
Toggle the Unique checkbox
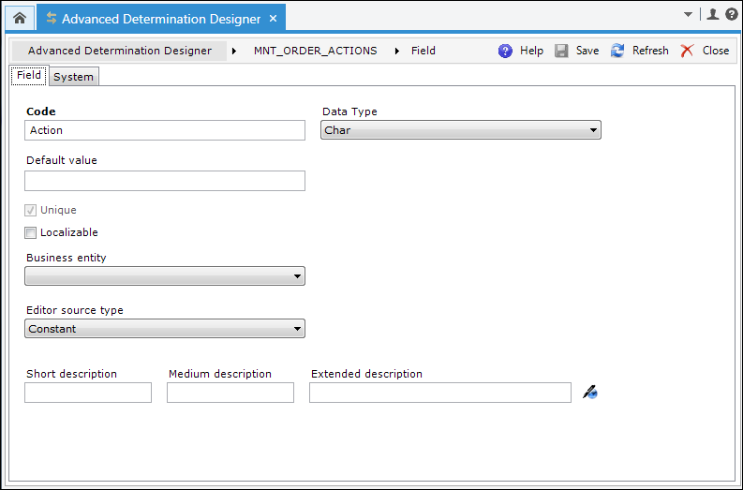click(30, 210)
